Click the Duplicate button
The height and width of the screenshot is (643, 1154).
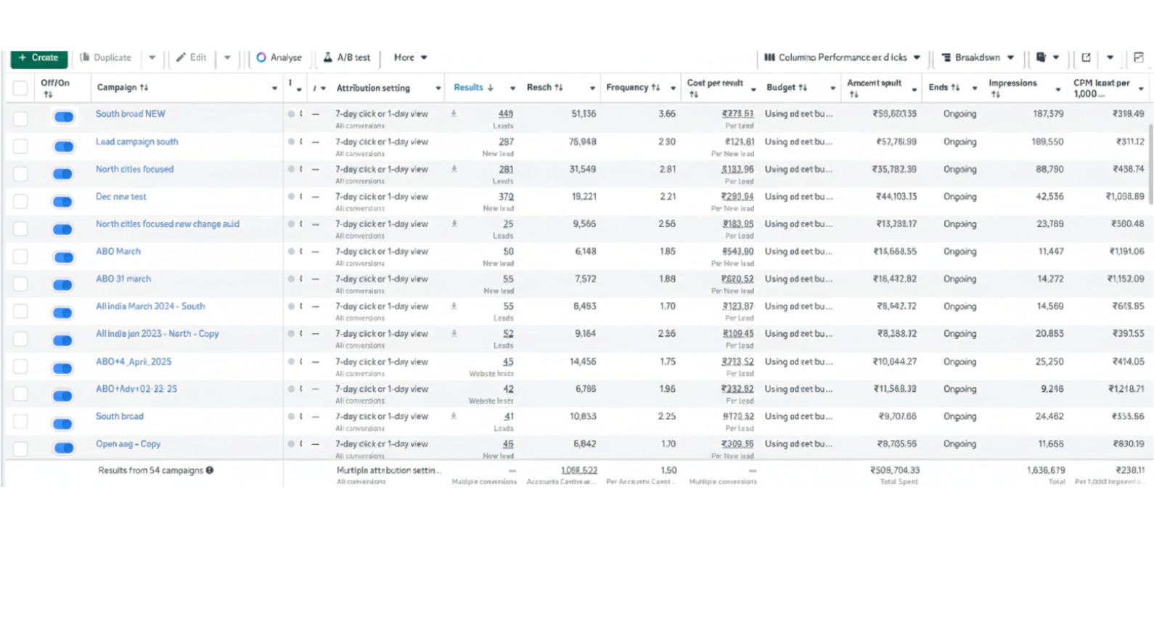(106, 57)
